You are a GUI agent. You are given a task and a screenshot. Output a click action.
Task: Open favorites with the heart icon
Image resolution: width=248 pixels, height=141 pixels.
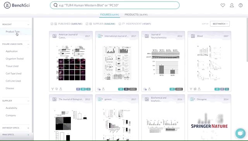pyautogui.click(x=223, y=5)
